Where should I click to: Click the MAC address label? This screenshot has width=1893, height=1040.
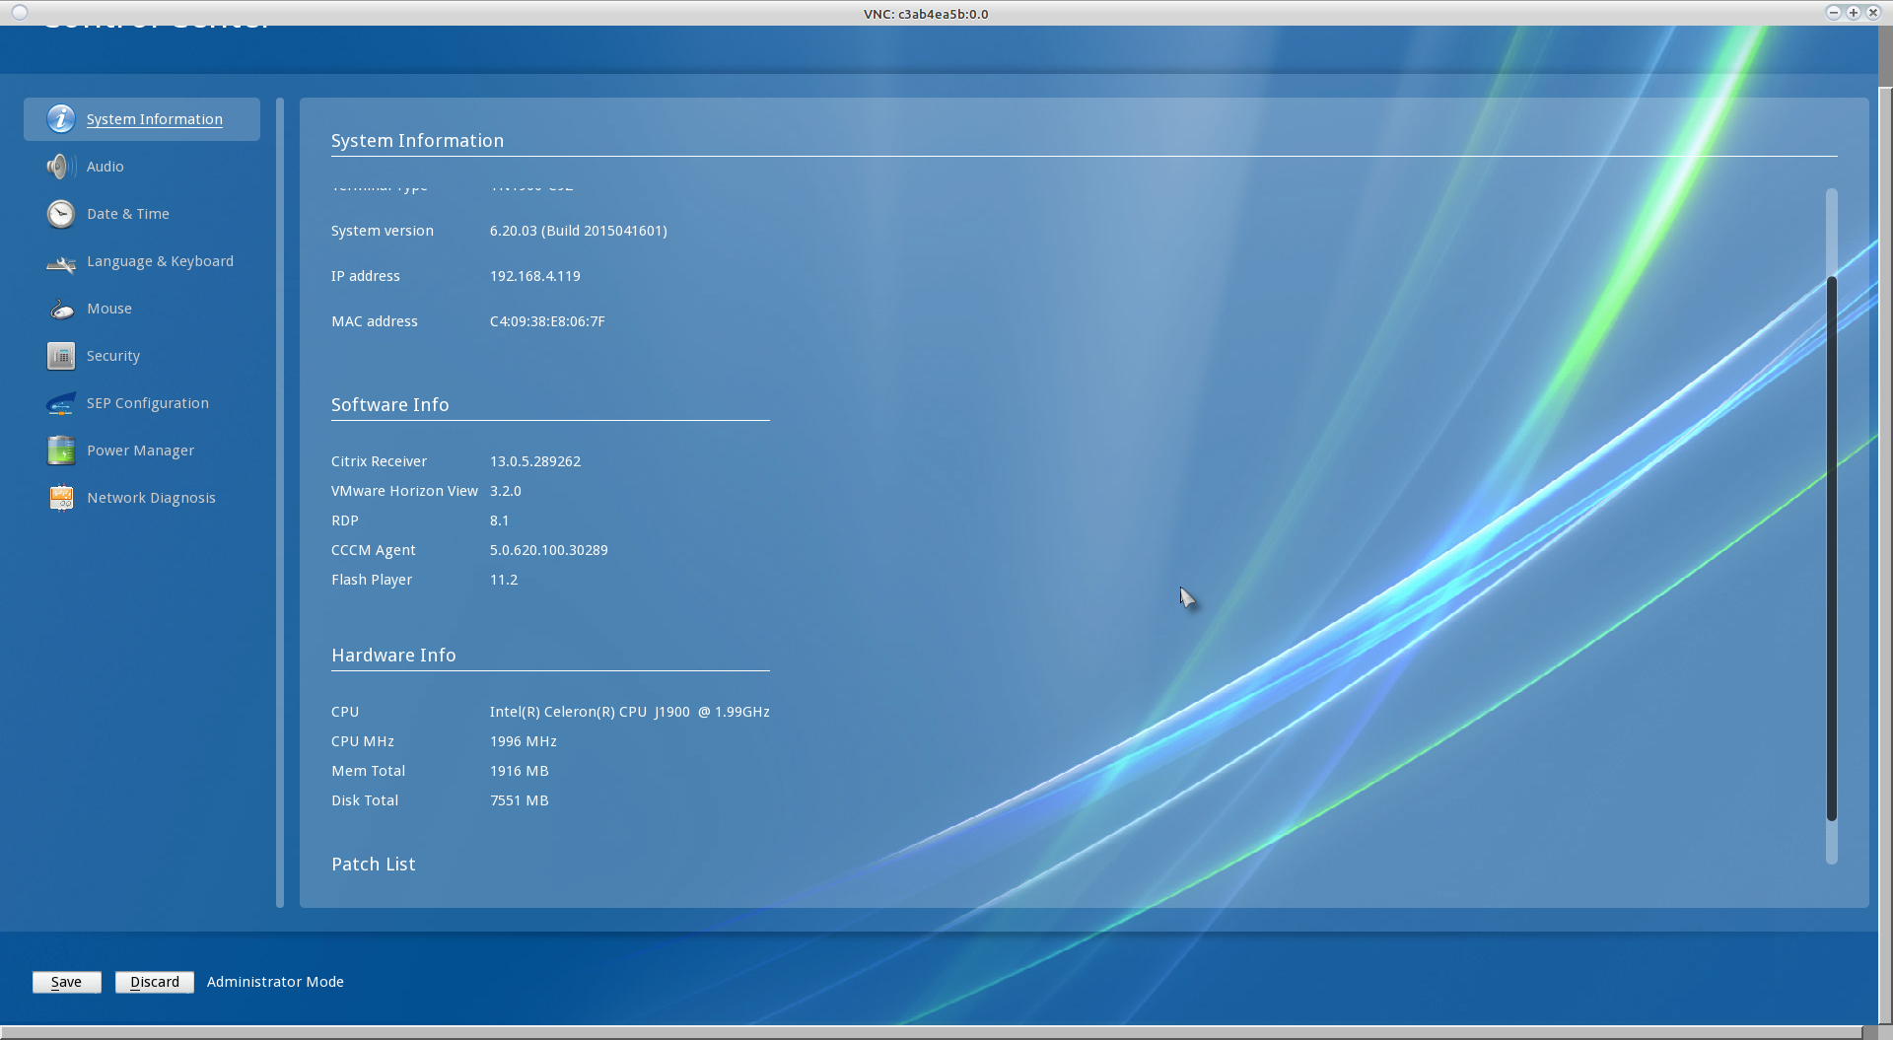pyautogui.click(x=375, y=321)
